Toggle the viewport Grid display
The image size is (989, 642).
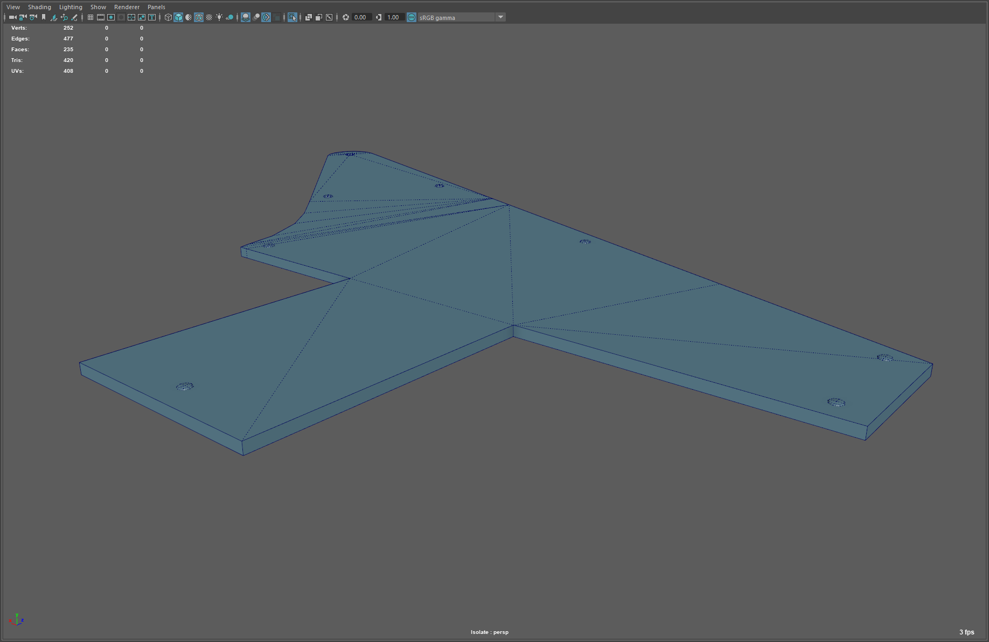[90, 17]
